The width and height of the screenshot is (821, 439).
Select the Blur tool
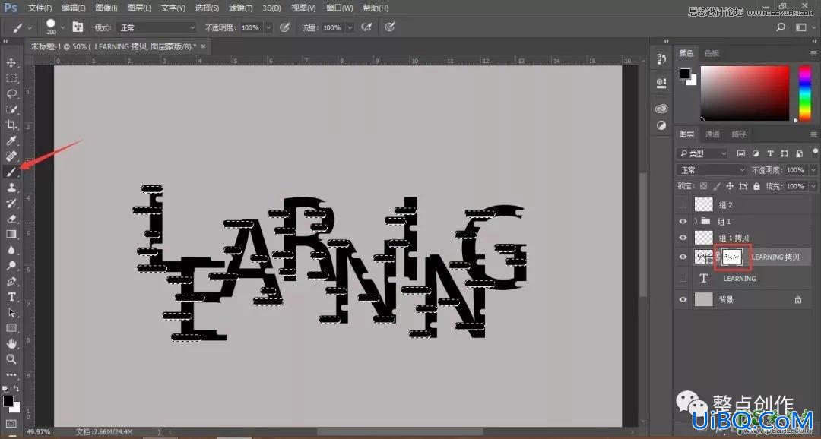coord(11,250)
